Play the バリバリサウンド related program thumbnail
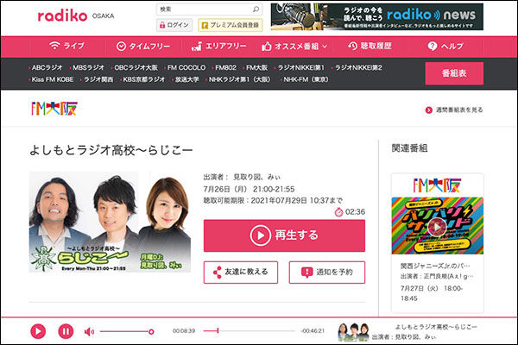Image resolution: width=518 pixels, height=345 pixels. click(x=437, y=227)
